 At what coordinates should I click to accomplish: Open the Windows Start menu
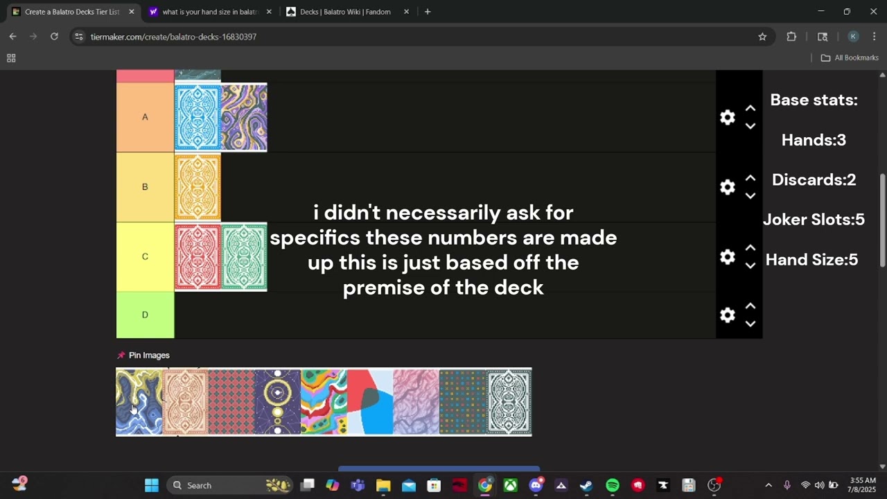click(x=152, y=485)
